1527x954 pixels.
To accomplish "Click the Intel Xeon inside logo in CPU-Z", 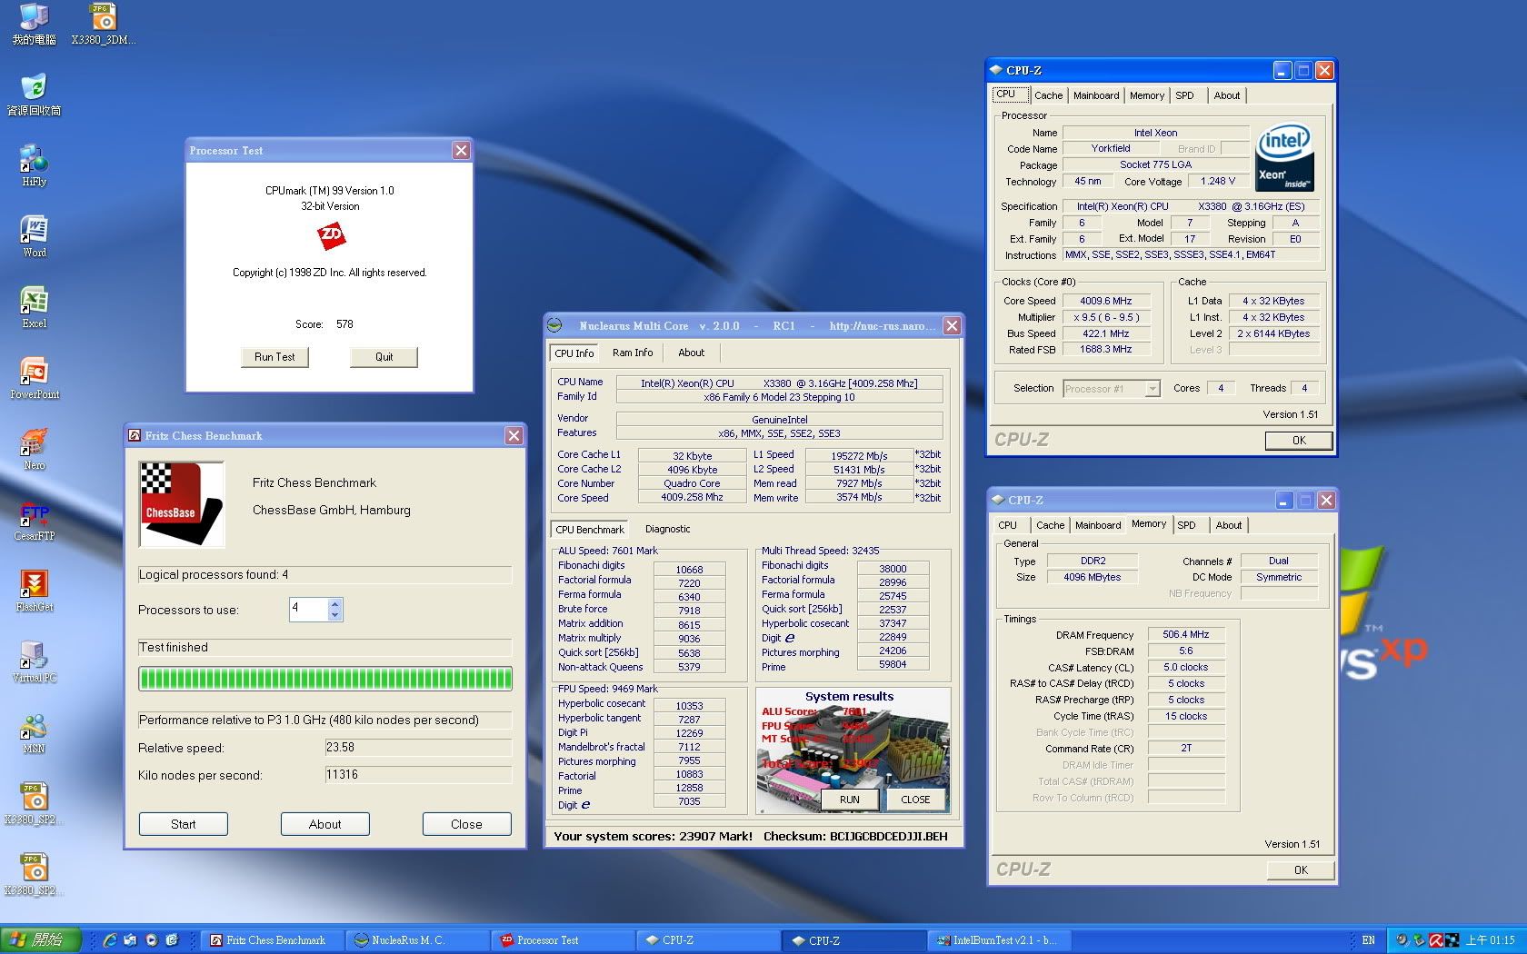I will tap(1284, 158).
